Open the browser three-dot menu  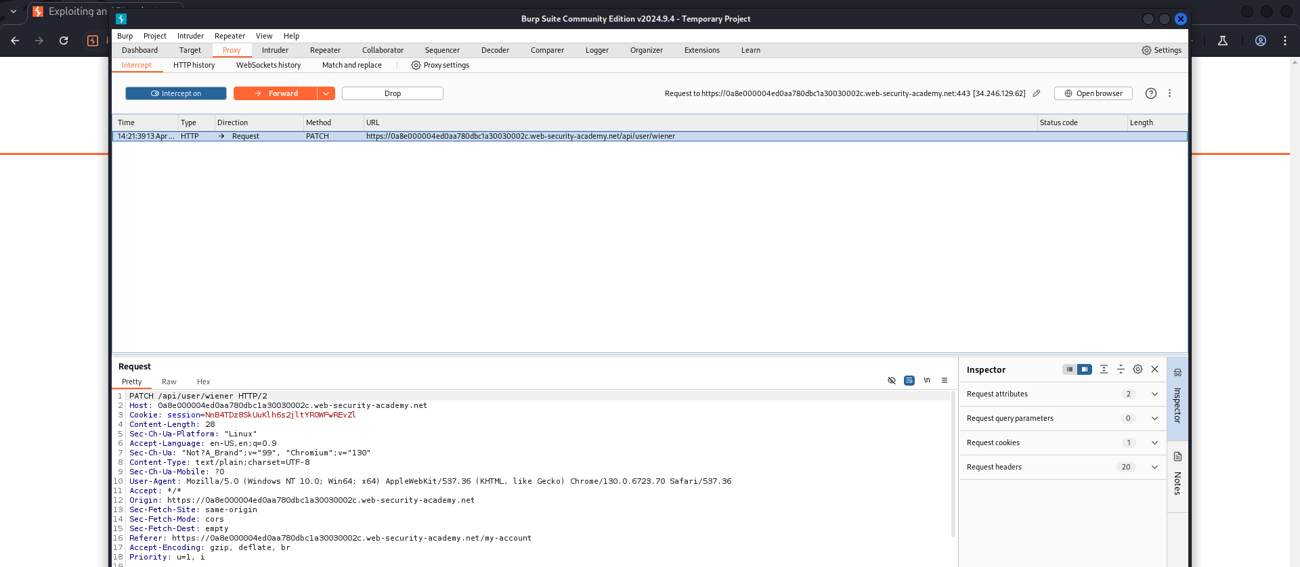pyautogui.click(x=1285, y=41)
